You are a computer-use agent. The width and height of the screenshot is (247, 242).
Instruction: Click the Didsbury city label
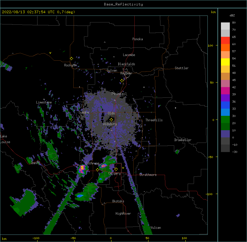(x=110, y=124)
